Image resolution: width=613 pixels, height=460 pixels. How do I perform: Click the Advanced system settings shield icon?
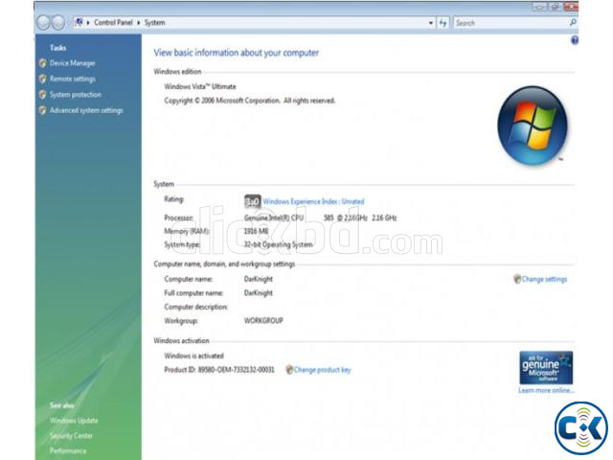point(42,110)
